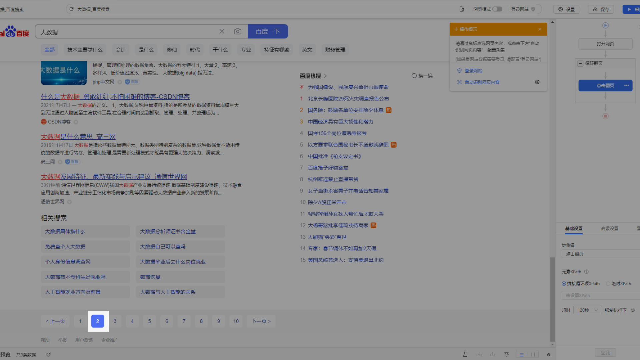
Task: Click the camera image-search icon
Action: (x=238, y=31)
